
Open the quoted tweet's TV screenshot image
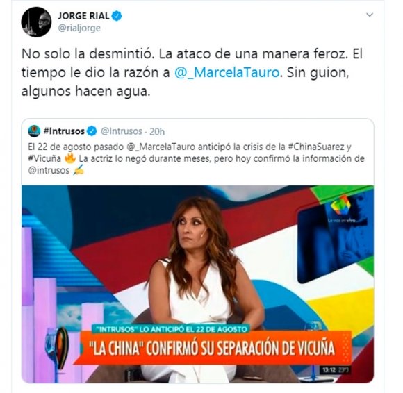[x=197, y=284]
